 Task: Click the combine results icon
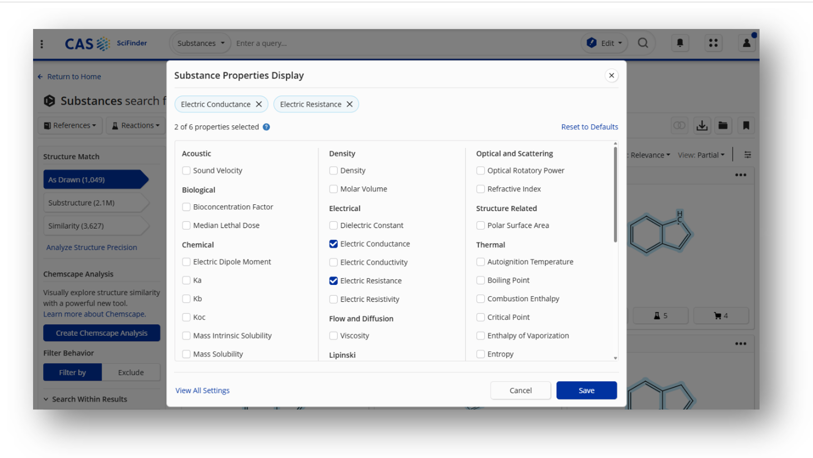coord(679,125)
